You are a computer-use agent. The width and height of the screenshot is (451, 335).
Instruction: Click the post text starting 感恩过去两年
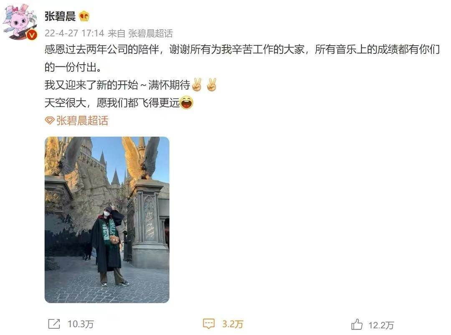242,58
